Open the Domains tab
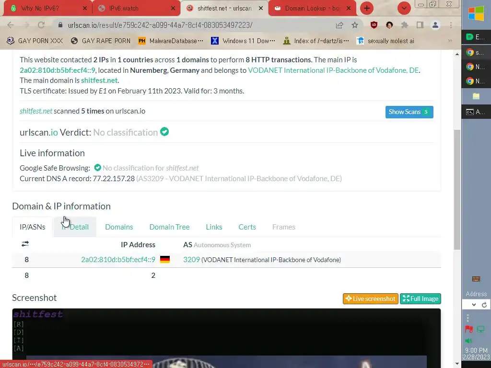The height and width of the screenshot is (368, 491). 119,227
